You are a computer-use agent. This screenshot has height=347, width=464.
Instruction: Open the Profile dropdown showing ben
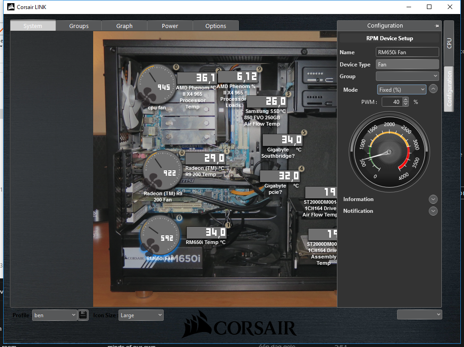(x=54, y=315)
